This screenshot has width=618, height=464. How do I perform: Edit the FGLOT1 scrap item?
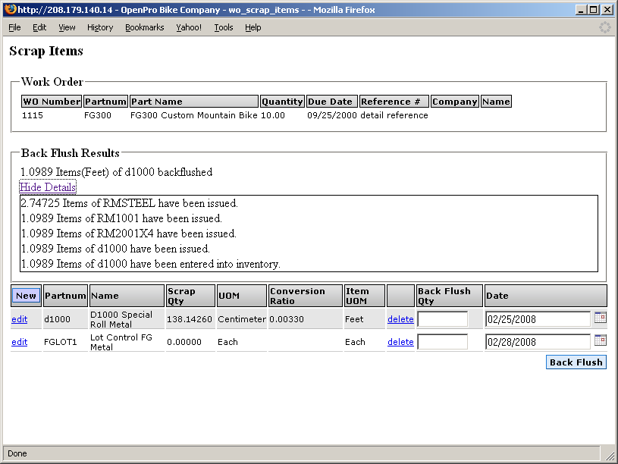[x=19, y=342]
